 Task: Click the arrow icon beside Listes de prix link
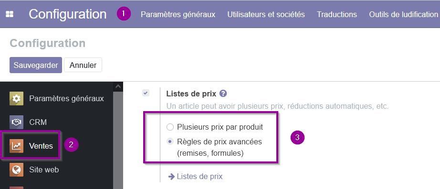(171, 177)
